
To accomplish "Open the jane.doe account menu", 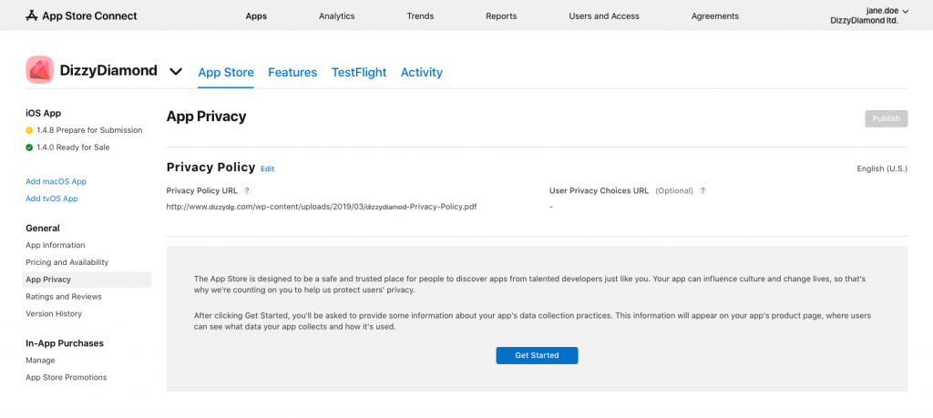I will click(887, 11).
